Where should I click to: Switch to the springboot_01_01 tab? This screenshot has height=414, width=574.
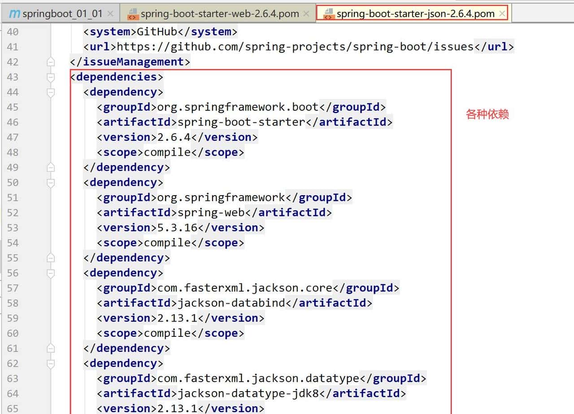pos(62,14)
